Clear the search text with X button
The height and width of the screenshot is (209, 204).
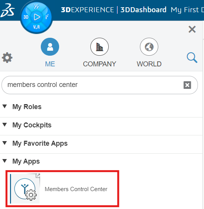(187, 85)
